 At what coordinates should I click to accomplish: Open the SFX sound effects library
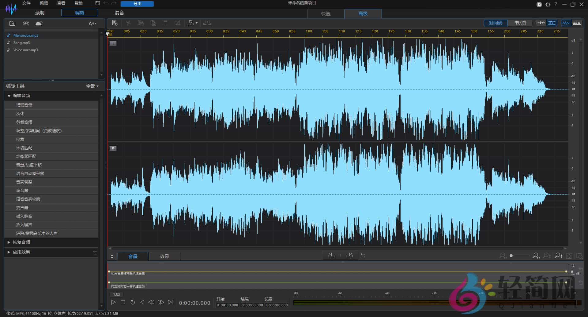[x=26, y=24]
